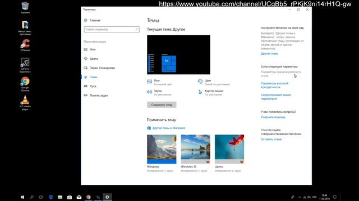Screen dimensions: 359x201
Task: Open Курсор мыши mouse cursor setting
Action: 211,92
